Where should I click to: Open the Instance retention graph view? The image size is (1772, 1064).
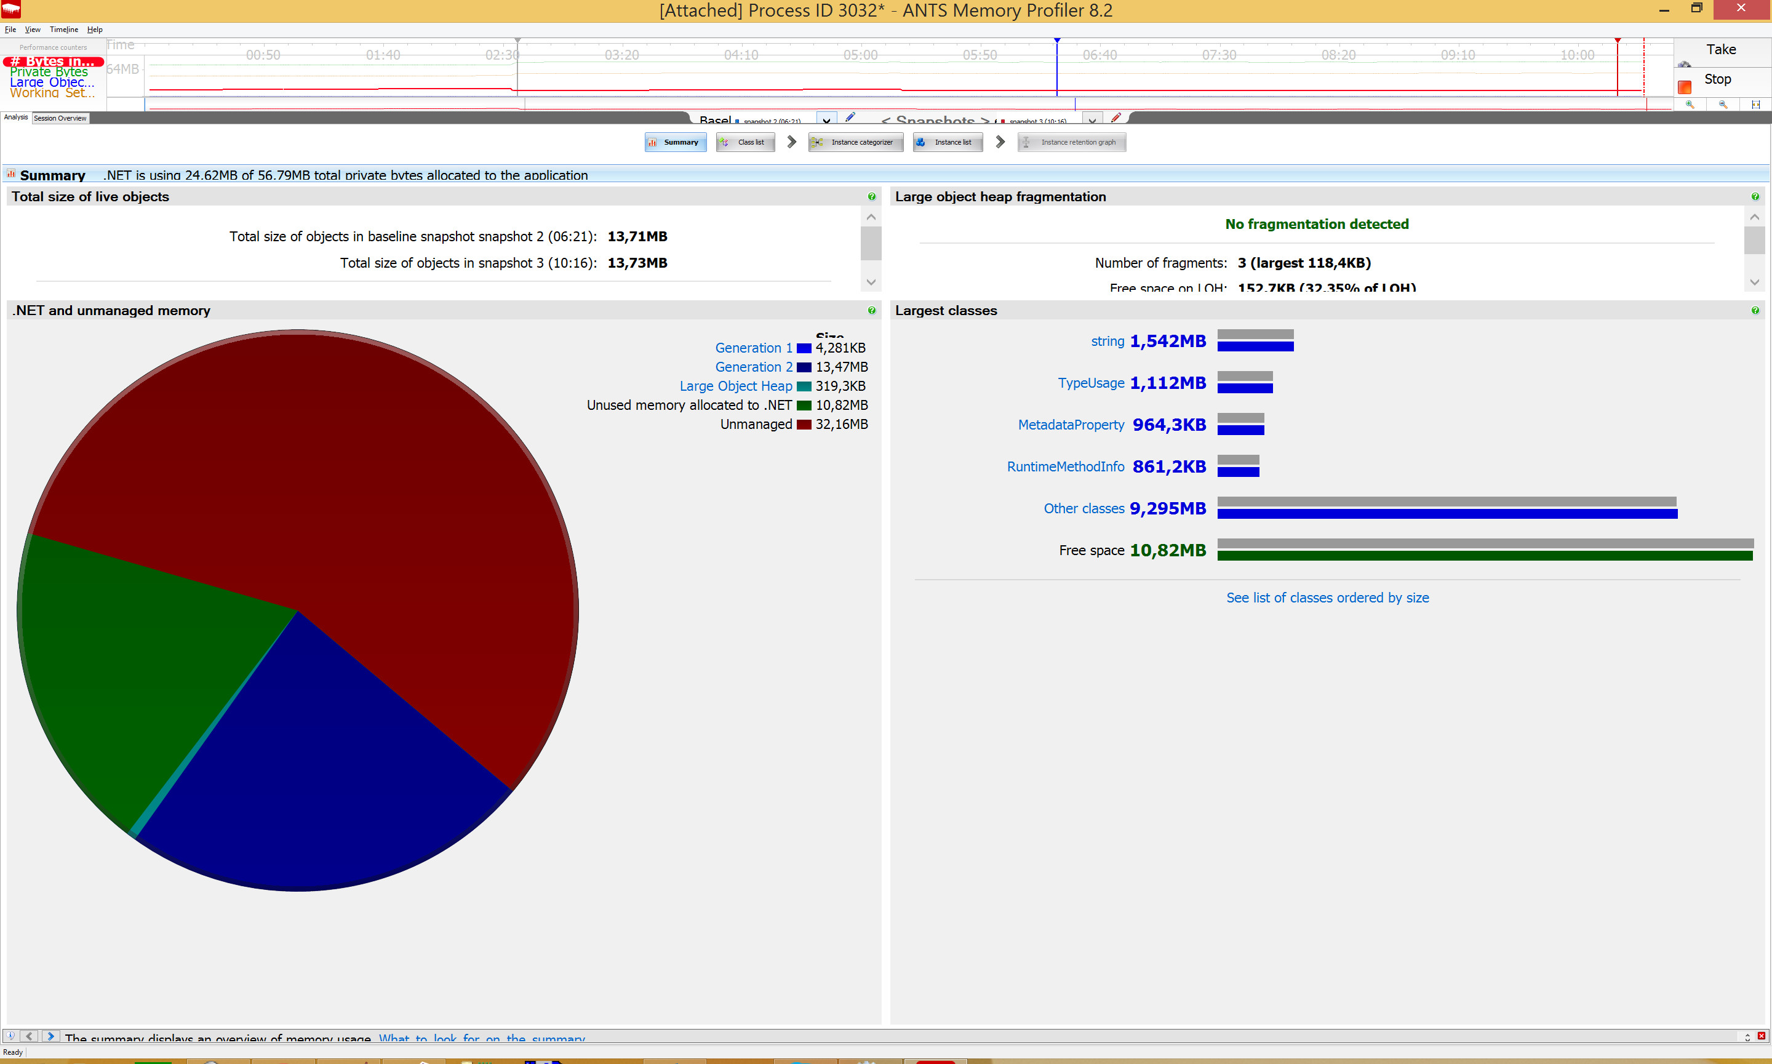click(1071, 142)
